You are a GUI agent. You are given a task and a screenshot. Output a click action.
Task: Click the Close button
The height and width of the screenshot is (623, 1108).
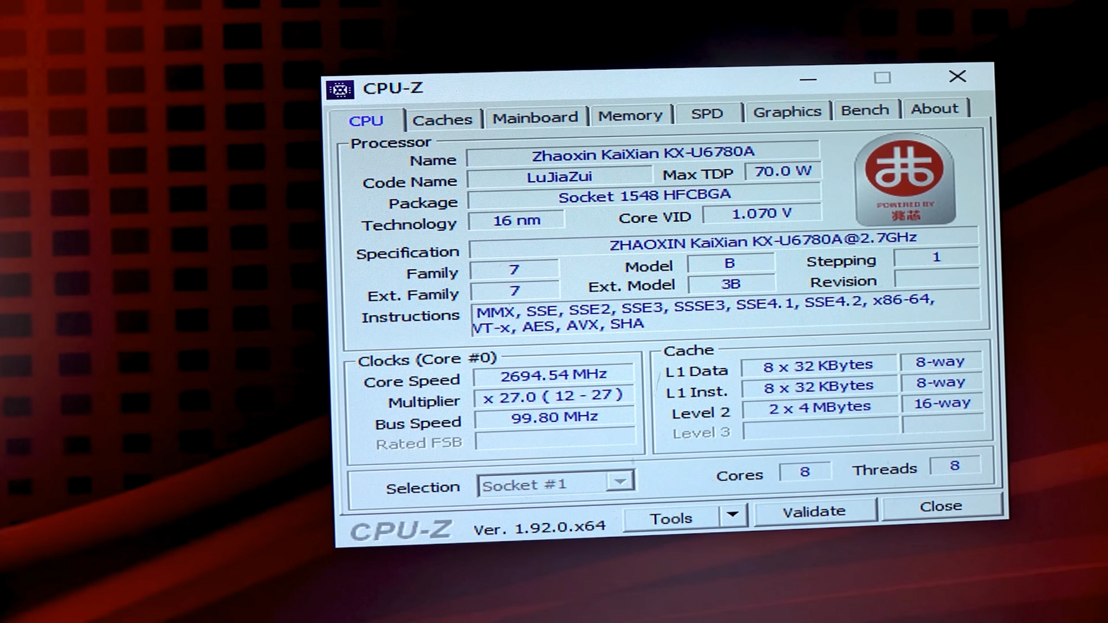pos(941,506)
